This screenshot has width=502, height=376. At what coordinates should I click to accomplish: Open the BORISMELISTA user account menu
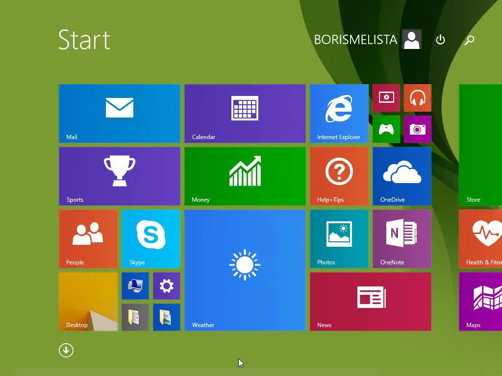click(x=368, y=40)
